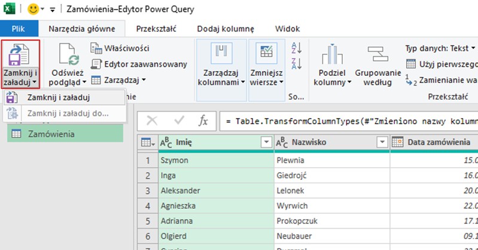
Task: Click Użyj pierwszego wiersza table icon
Action: 410,64
